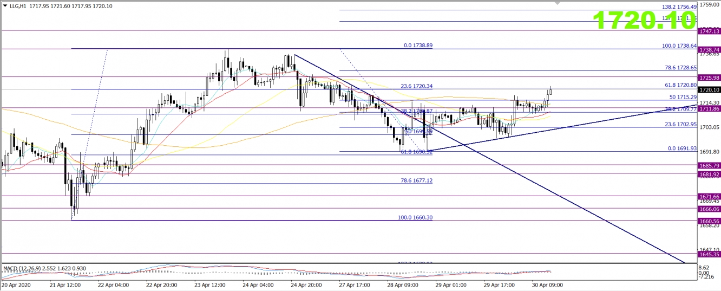The width and height of the screenshot is (721, 291).
Task: Click the black 1720.10 current price tag
Action: pos(709,90)
